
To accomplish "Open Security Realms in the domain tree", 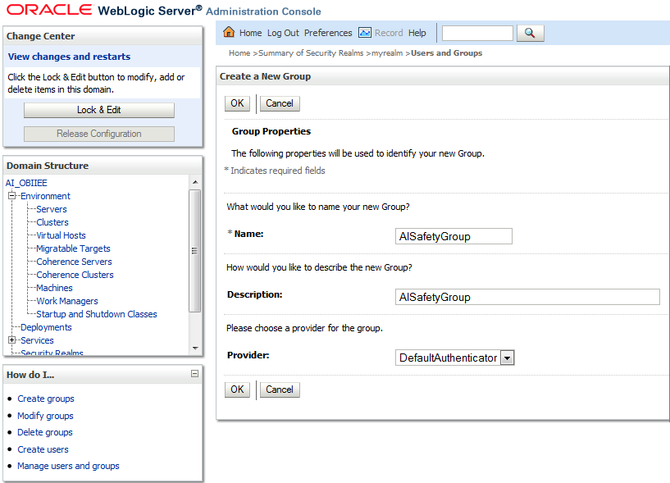I will tap(52, 353).
